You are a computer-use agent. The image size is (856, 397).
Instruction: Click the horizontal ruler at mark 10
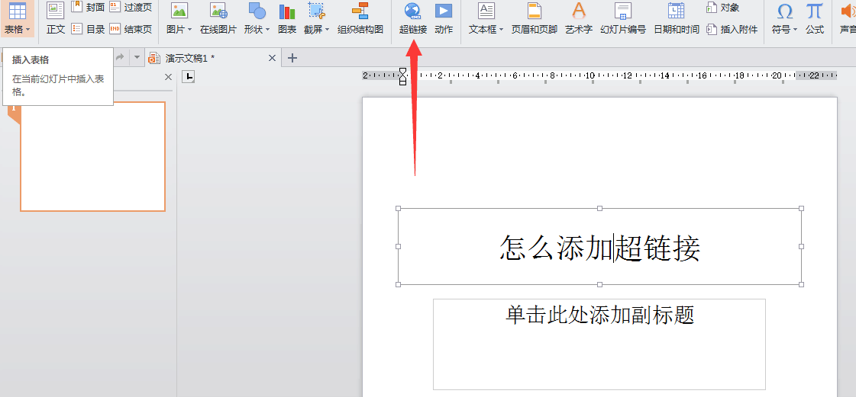click(x=590, y=75)
